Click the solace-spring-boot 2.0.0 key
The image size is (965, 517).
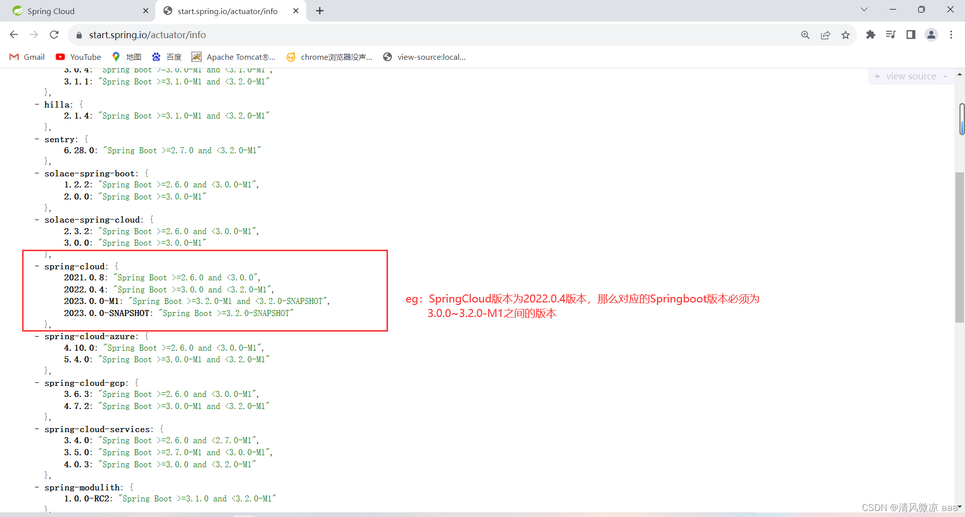coord(77,196)
